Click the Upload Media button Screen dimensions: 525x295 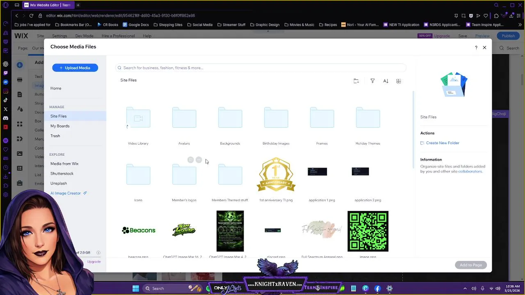pos(75,68)
